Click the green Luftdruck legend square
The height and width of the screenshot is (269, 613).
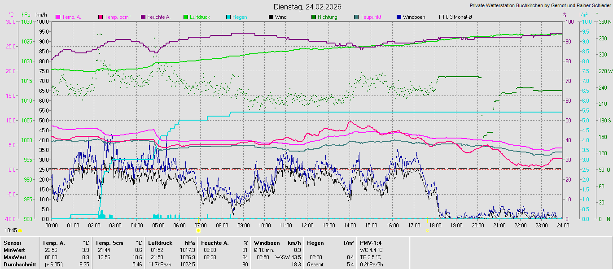(x=186, y=17)
